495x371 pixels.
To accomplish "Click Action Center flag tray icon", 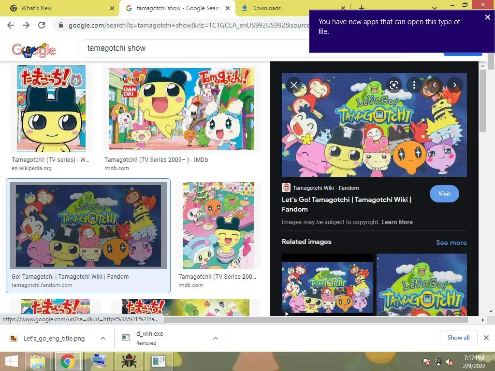I will (426, 362).
